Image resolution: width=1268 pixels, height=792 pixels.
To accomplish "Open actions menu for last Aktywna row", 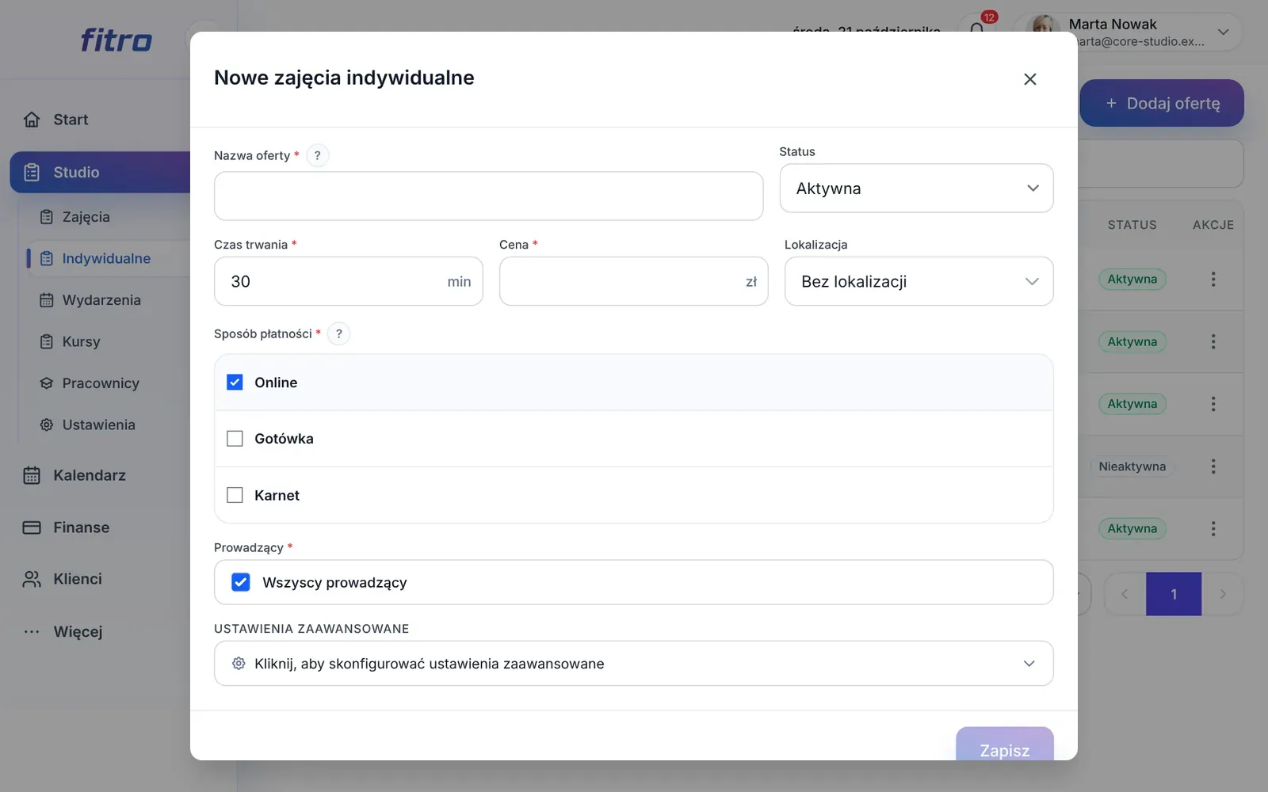I will click(1213, 528).
